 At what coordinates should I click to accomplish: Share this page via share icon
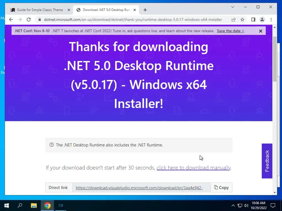pos(234,20)
